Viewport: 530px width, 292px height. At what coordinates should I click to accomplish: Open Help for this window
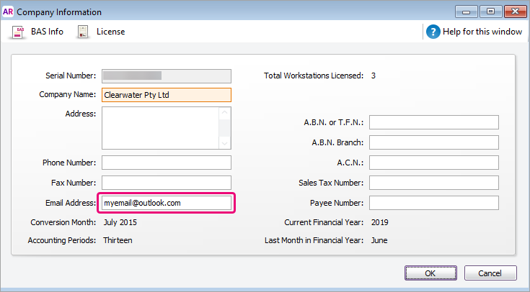pos(481,32)
